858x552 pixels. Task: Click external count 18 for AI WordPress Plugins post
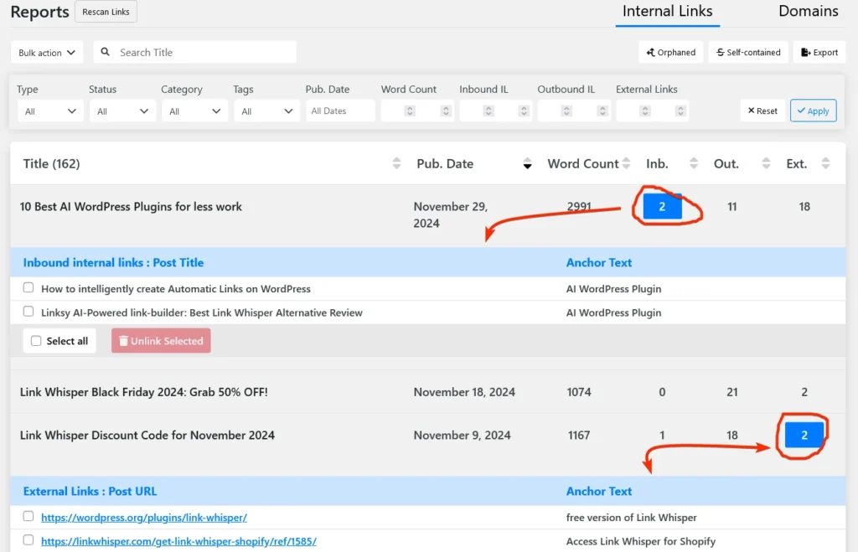804,207
